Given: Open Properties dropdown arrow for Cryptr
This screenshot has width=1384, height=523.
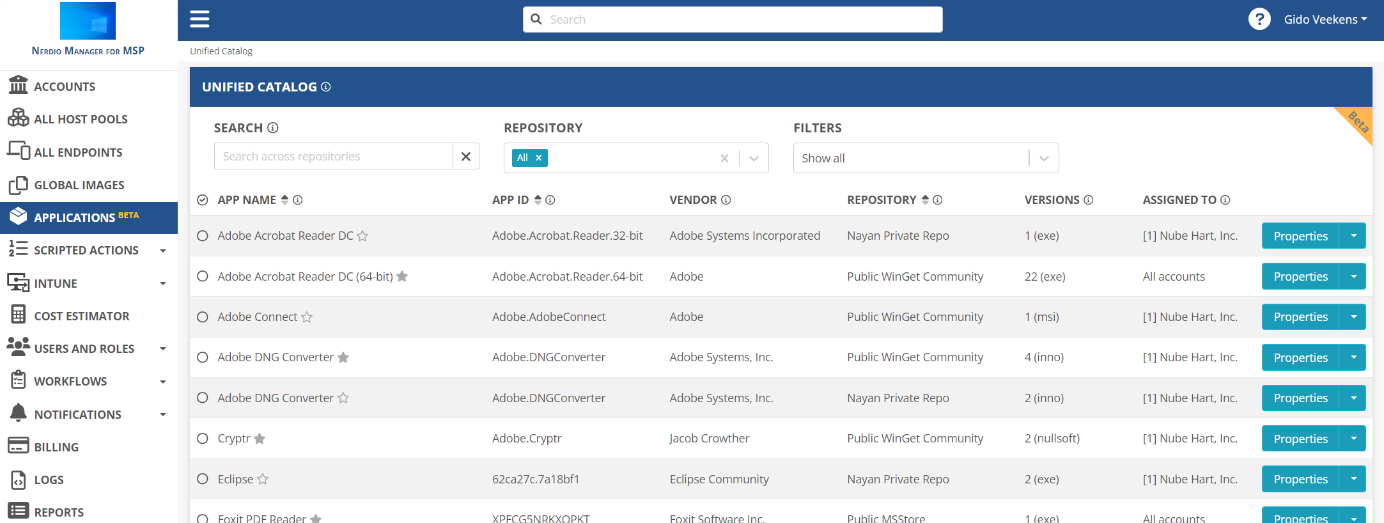Looking at the screenshot, I should click(x=1353, y=439).
